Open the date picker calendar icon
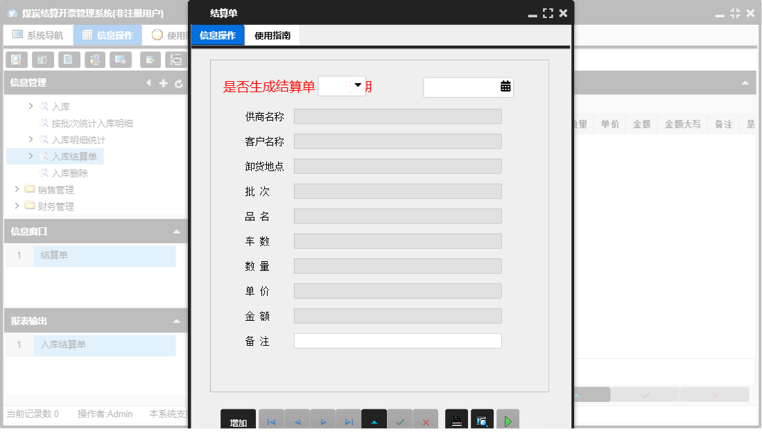The image size is (762, 440). pyautogui.click(x=505, y=87)
